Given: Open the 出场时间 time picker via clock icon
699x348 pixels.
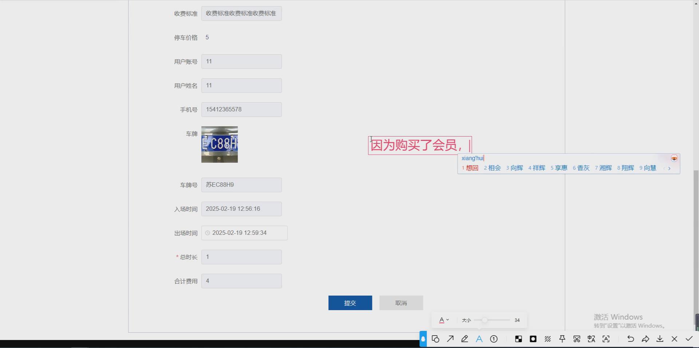Looking at the screenshot, I should [208, 233].
